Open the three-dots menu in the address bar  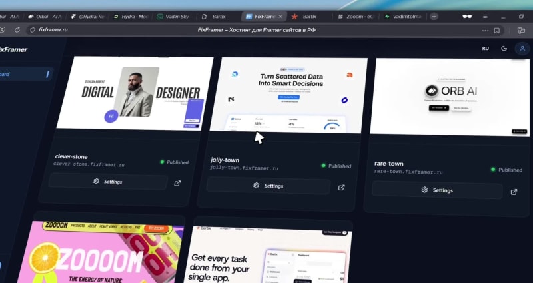coord(485,30)
